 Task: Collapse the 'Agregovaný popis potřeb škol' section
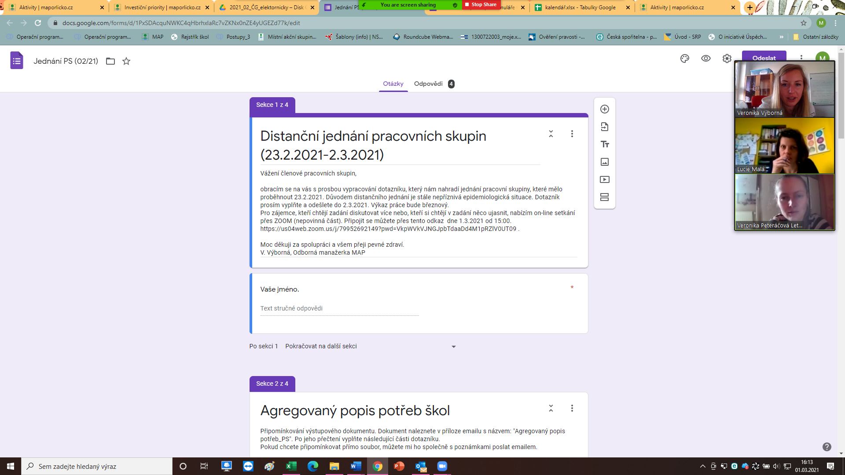click(x=551, y=408)
